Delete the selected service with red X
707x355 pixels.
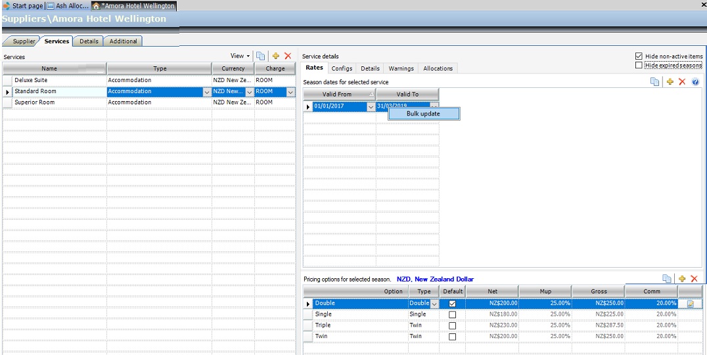point(288,56)
